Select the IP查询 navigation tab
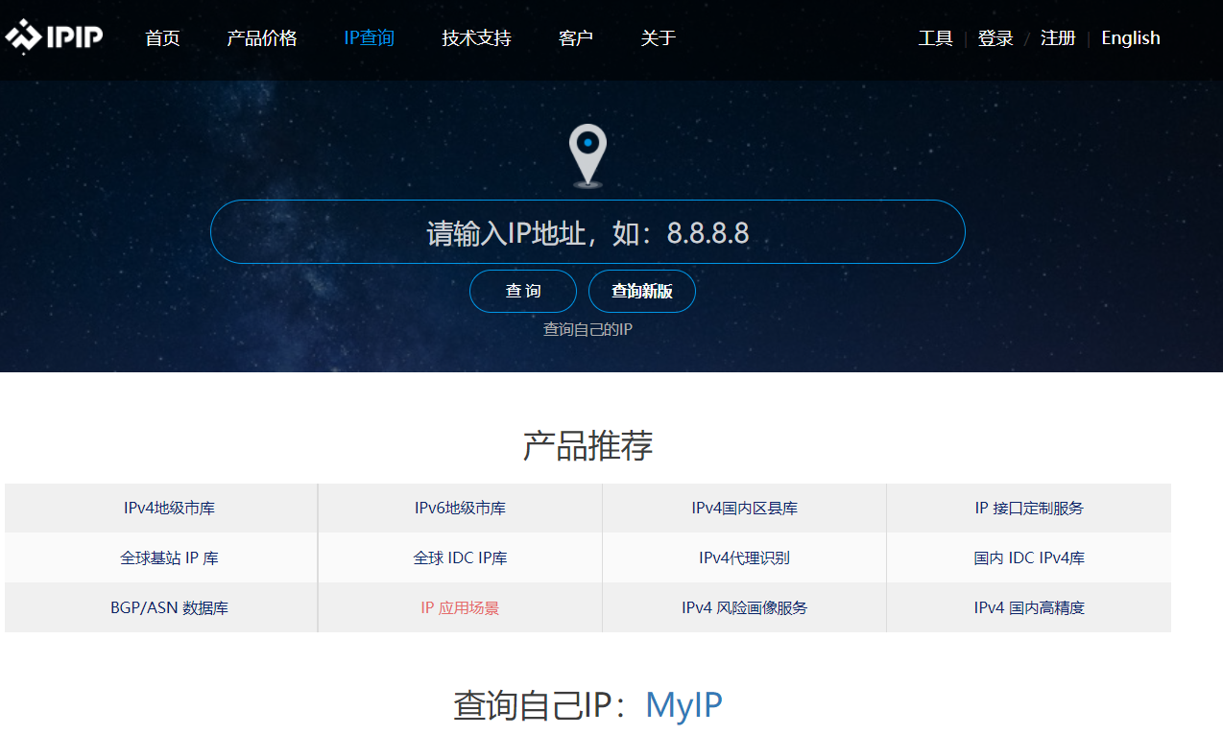 click(x=369, y=37)
